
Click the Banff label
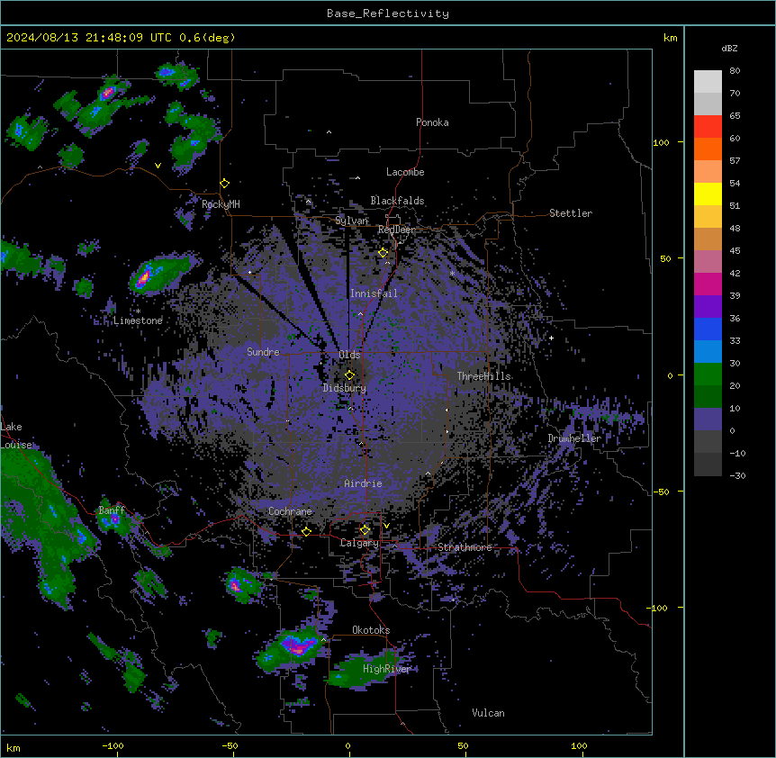pos(112,510)
